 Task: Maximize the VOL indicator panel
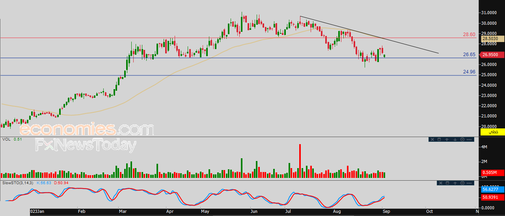[440, 139]
